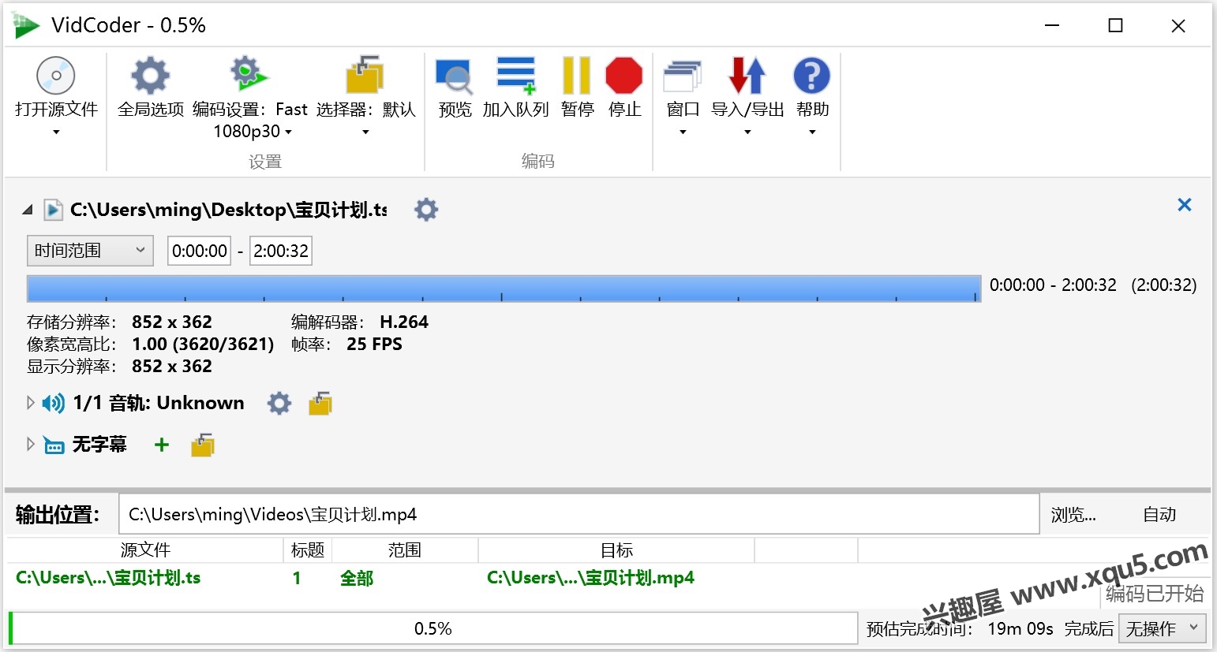Image resolution: width=1217 pixels, height=652 pixels.
Task: Open Global Options gear icon
Action: pos(150,76)
